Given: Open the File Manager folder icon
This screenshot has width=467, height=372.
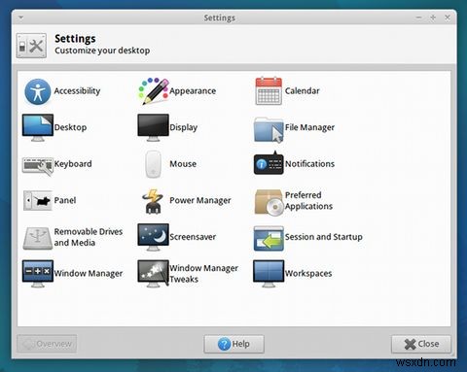Looking at the screenshot, I should point(269,129).
